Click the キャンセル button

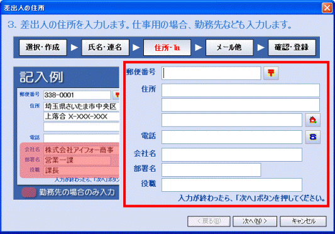point(303,221)
